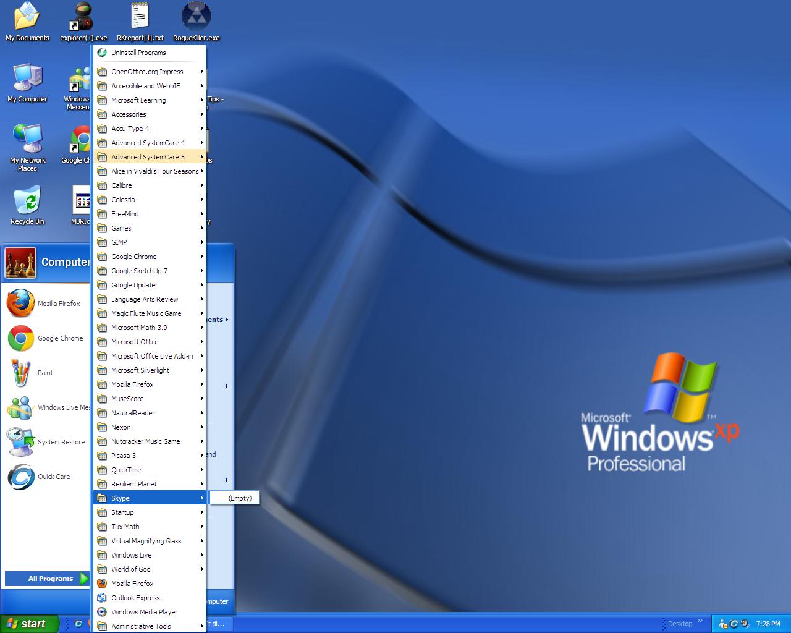Screen dimensions: 791x633
Task: Open My Network Places icon
Action: click(x=27, y=148)
